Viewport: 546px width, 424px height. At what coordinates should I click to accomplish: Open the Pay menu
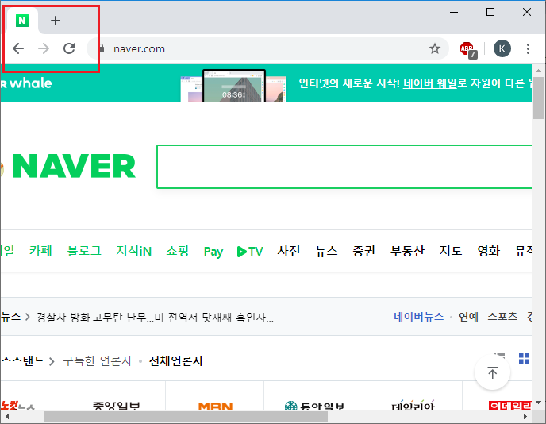point(213,252)
